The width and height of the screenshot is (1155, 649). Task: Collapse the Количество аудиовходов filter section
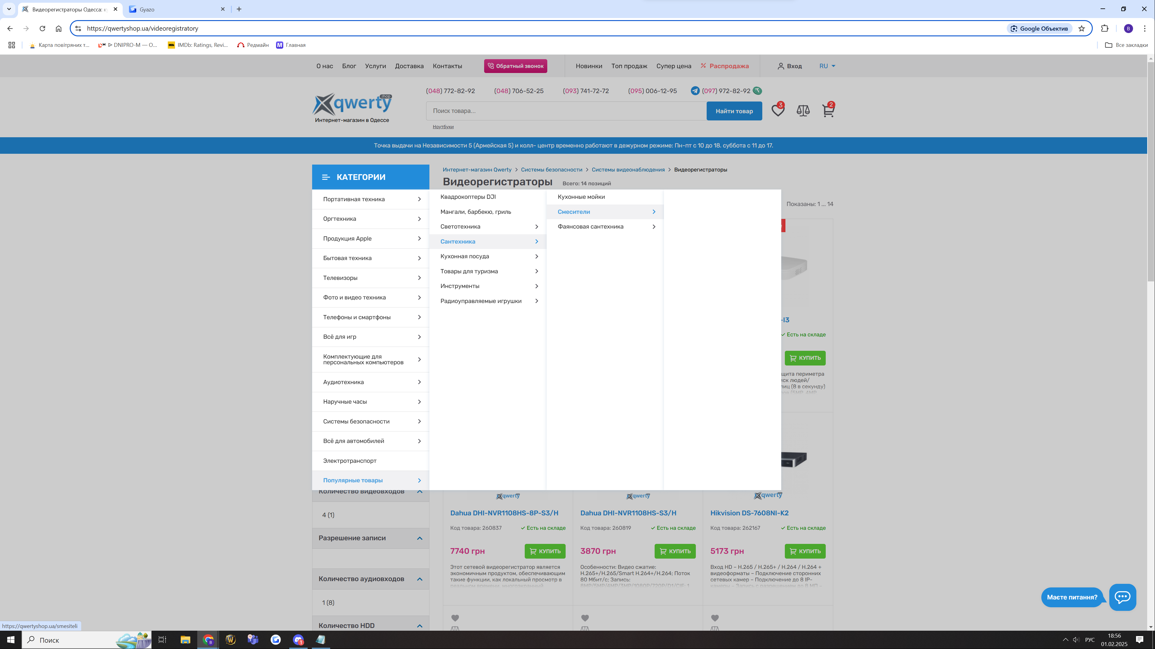[419, 579]
